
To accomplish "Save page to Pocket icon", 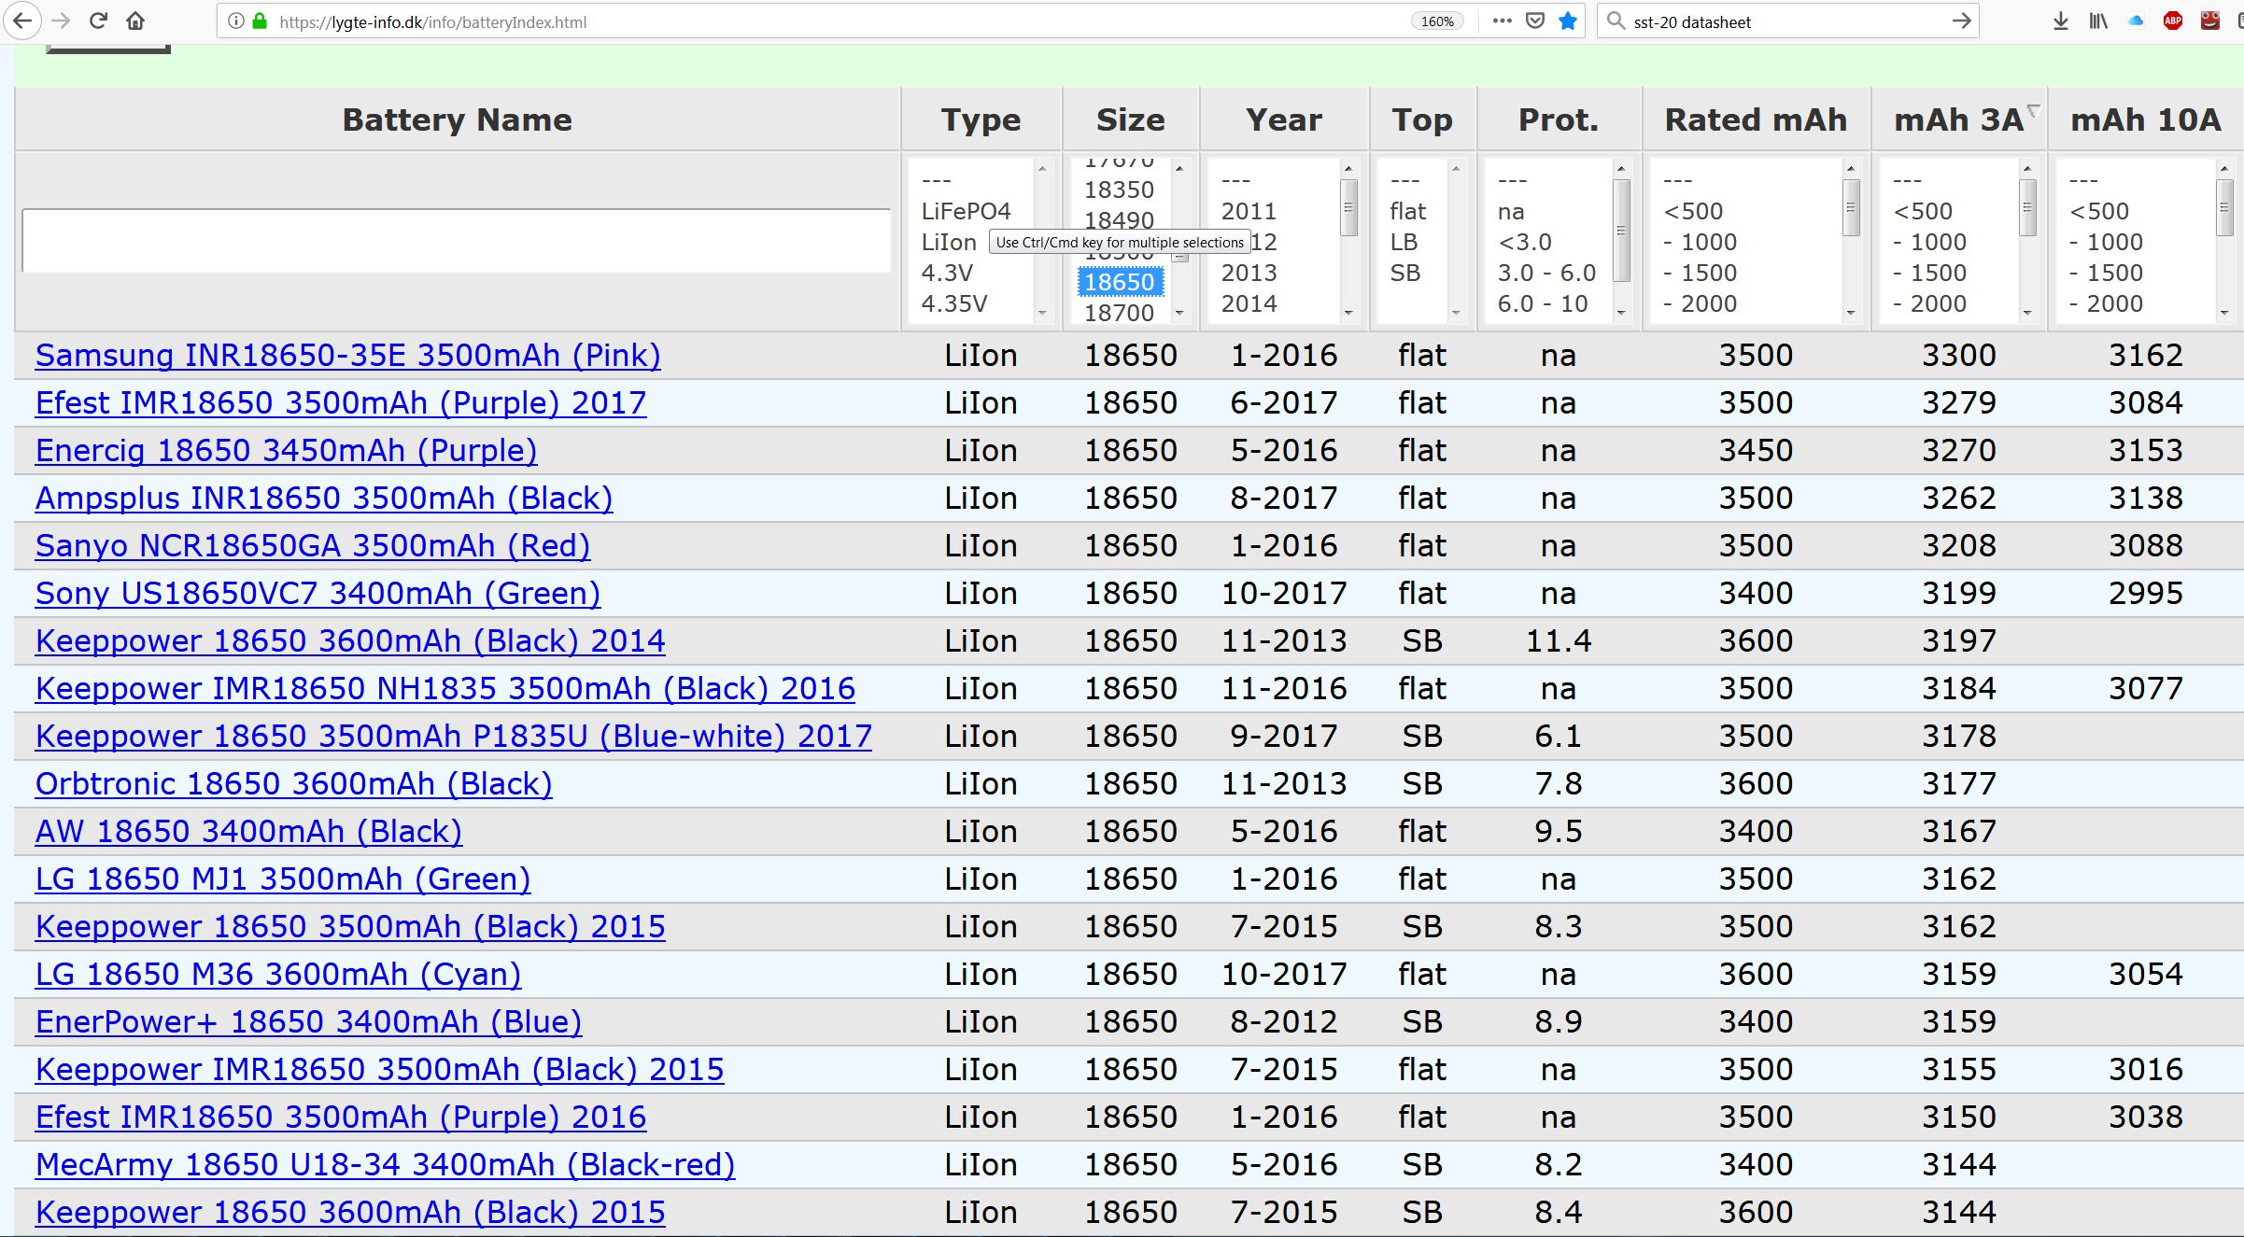I will 1535,21.
